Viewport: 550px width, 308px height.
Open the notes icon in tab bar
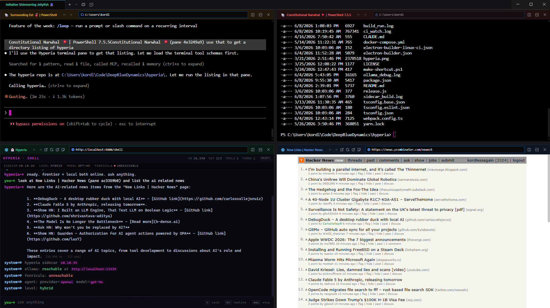point(91,5)
